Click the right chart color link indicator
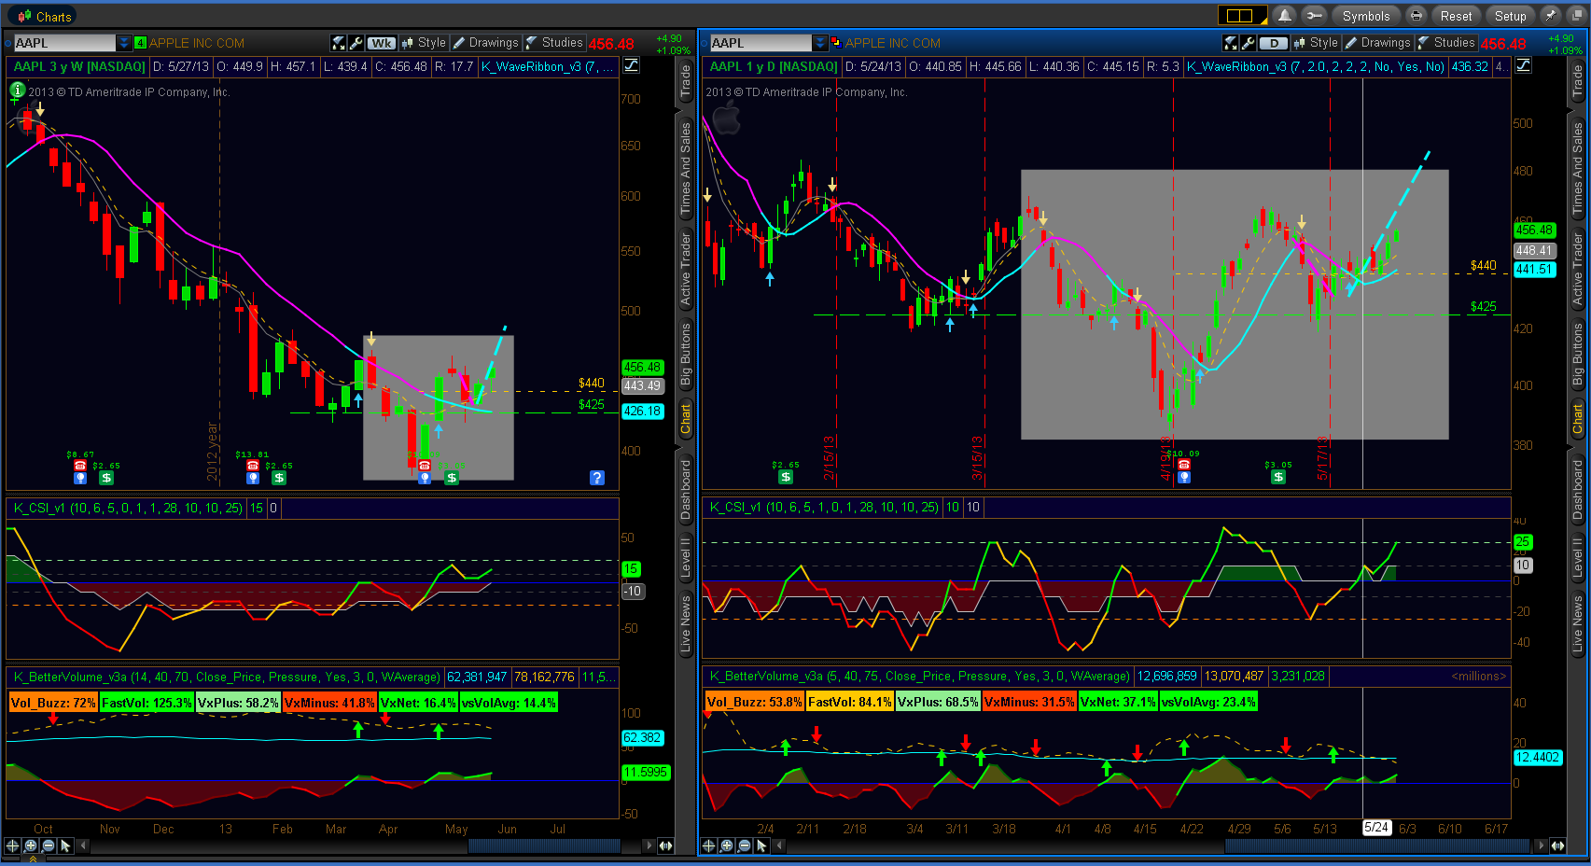The width and height of the screenshot is (1591, 866). coord(836,43)
